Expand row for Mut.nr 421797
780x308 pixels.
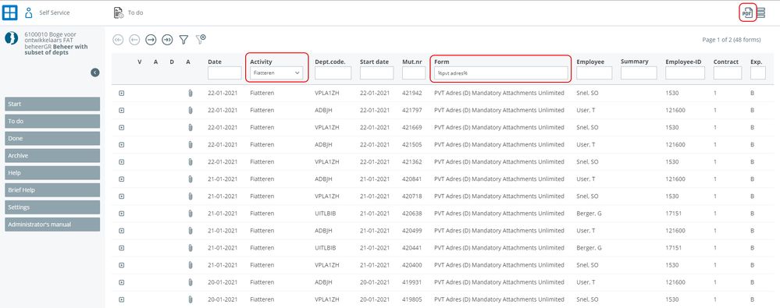coord(121,110)
